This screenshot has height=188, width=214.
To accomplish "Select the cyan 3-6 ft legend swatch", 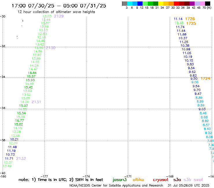I will (130, 3).
